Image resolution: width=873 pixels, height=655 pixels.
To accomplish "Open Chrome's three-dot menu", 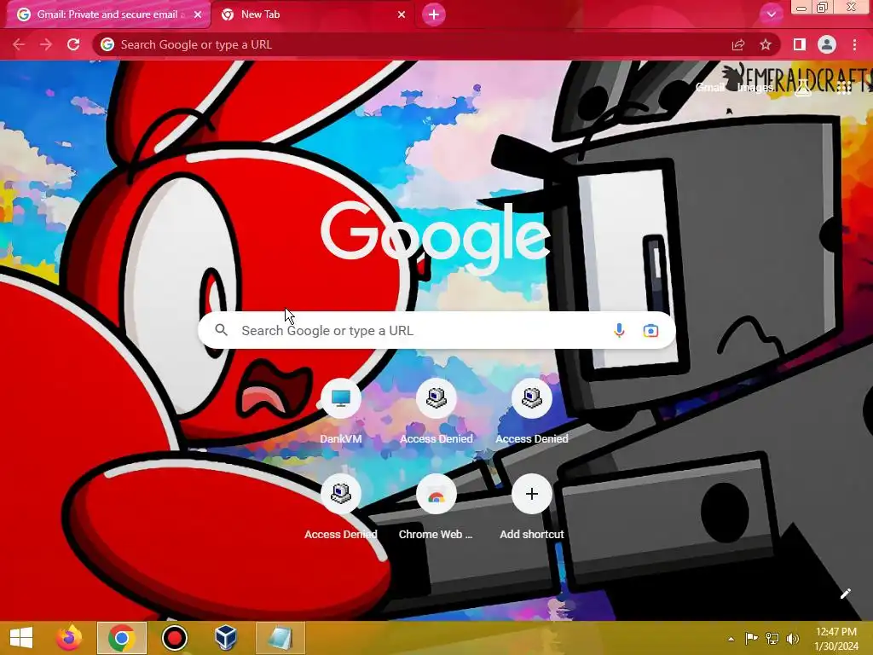I will tap(854, 44).
